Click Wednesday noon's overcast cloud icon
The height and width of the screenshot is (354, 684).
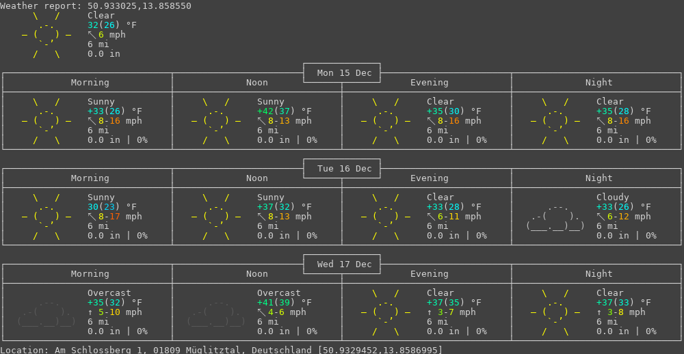point(216,312)
